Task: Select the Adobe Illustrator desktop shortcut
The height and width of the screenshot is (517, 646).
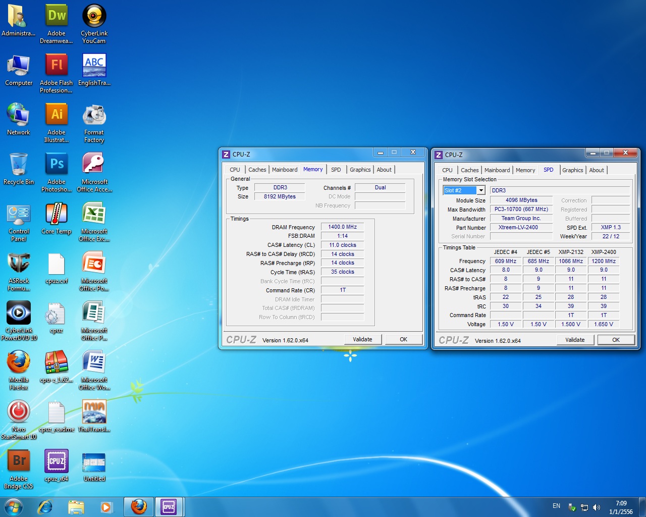Action: (x=57, y=116)
